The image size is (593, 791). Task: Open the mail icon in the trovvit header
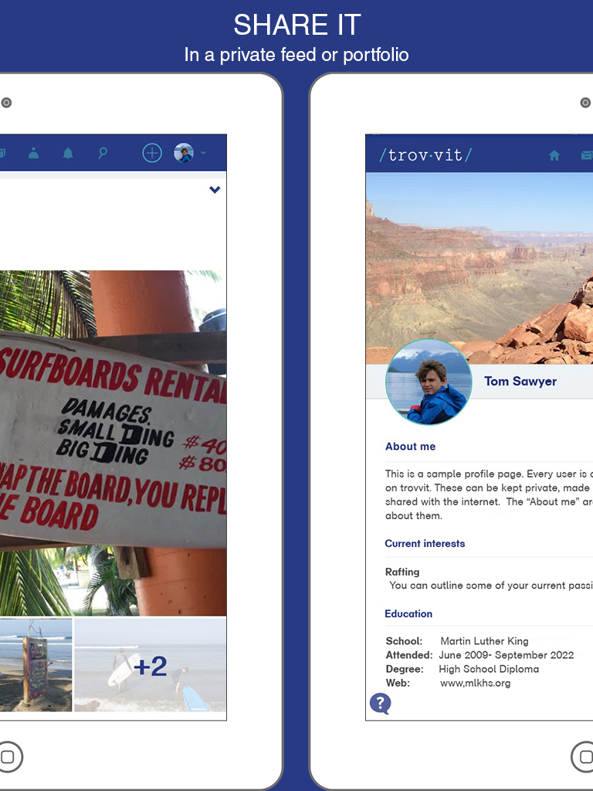587,155
